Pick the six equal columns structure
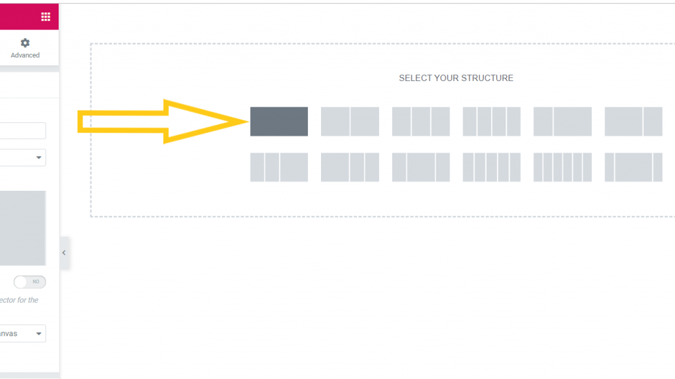Screen dimensions: 675x379 pos(562,167)
